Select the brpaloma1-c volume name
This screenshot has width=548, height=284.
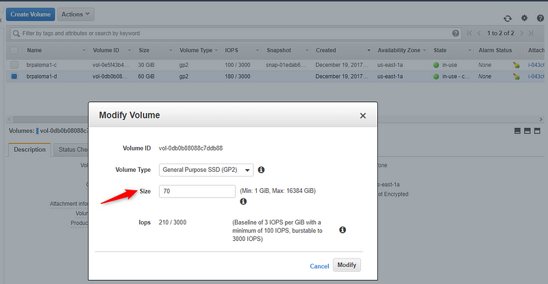point(42,65)
